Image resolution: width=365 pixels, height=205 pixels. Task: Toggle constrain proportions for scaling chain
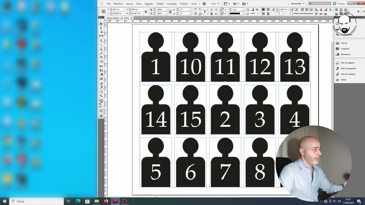170,11
